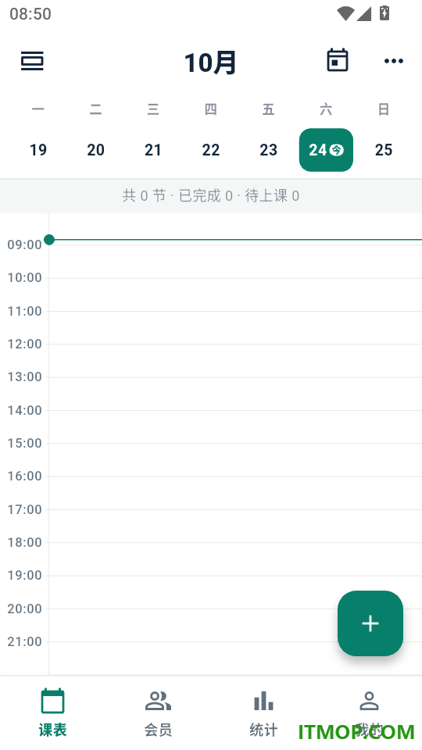
Task: Tap the summary bar 共 0 节
Action: pos(211,195)
